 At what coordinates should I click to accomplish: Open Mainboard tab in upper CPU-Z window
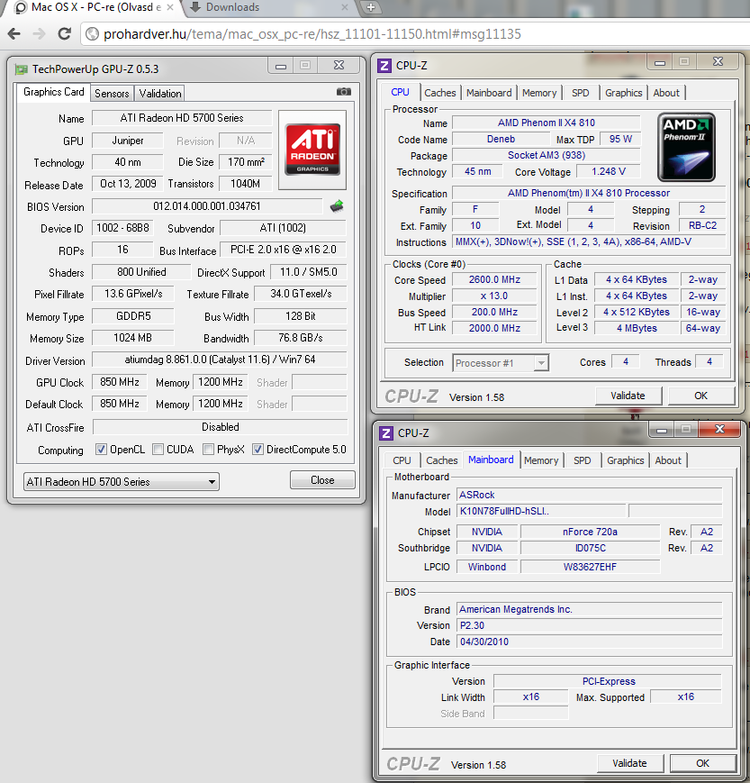point(489,93)
